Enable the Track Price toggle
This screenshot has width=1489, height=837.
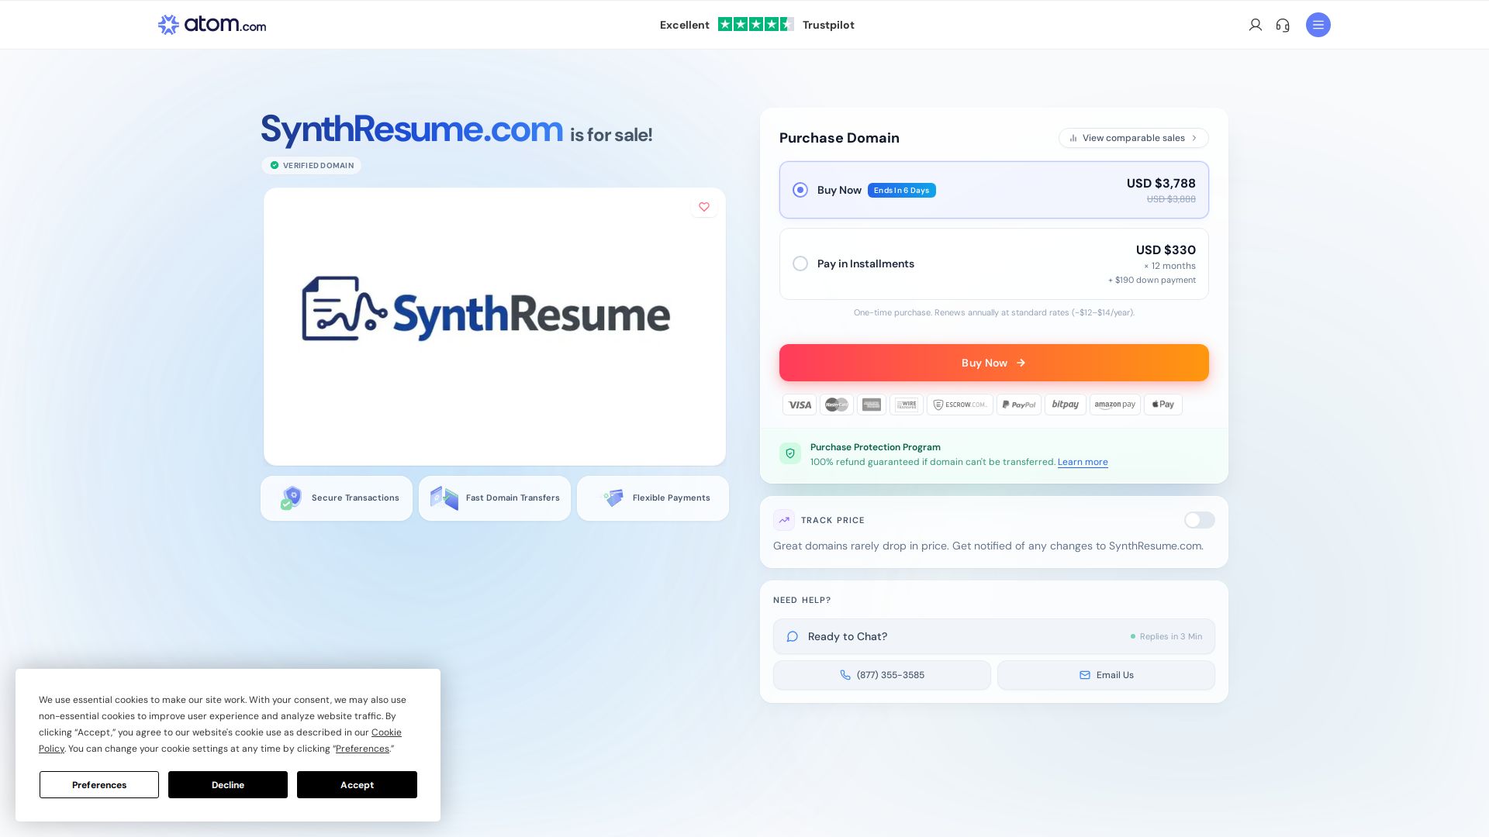[x=1199, y=520]
